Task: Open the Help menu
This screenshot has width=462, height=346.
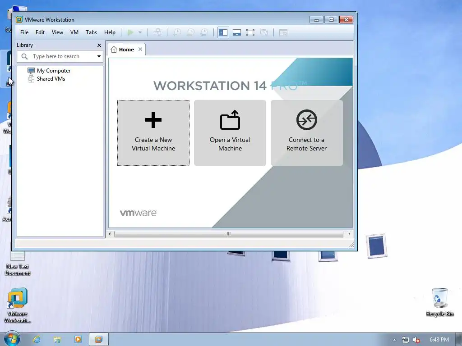Action: click(110, 32)
